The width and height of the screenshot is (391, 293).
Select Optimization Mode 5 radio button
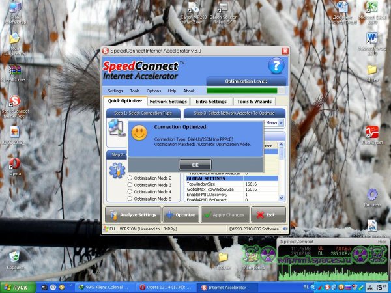130,199
